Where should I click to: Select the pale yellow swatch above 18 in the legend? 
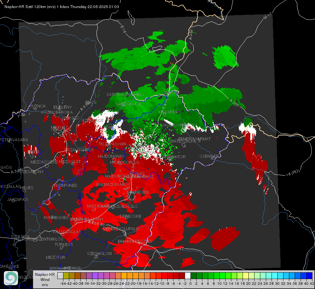tap(246, 276)
